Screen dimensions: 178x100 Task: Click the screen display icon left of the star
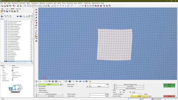coord(86,81)
